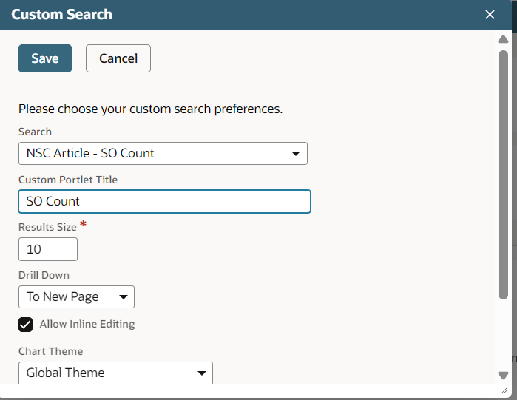Click the red required asterisk by Results Size
This screenshot has width=517, height=400.
pos(83,224)
